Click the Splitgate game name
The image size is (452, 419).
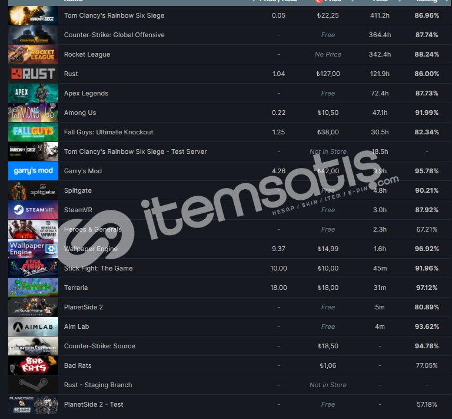point(78,190)
